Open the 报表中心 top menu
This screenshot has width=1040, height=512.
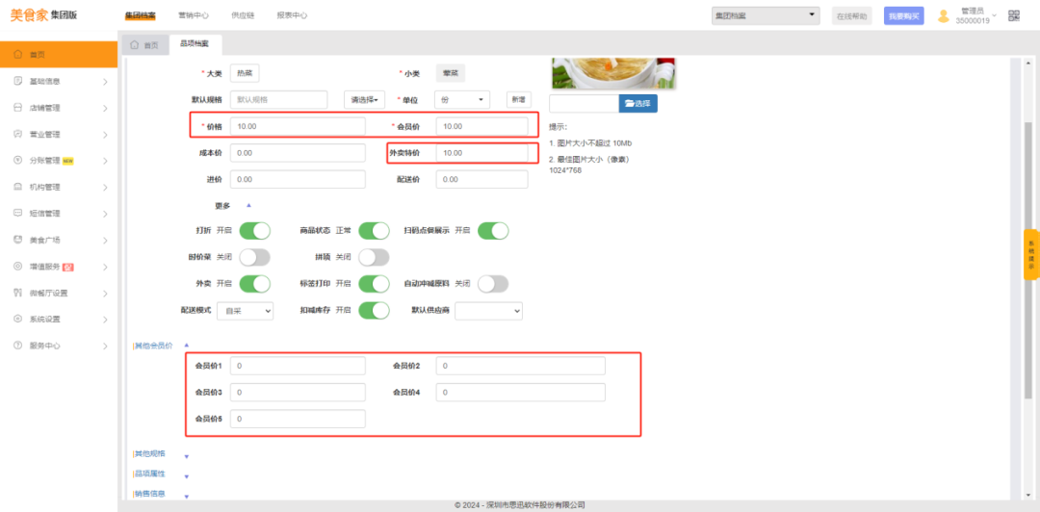(x=292, y=15)
